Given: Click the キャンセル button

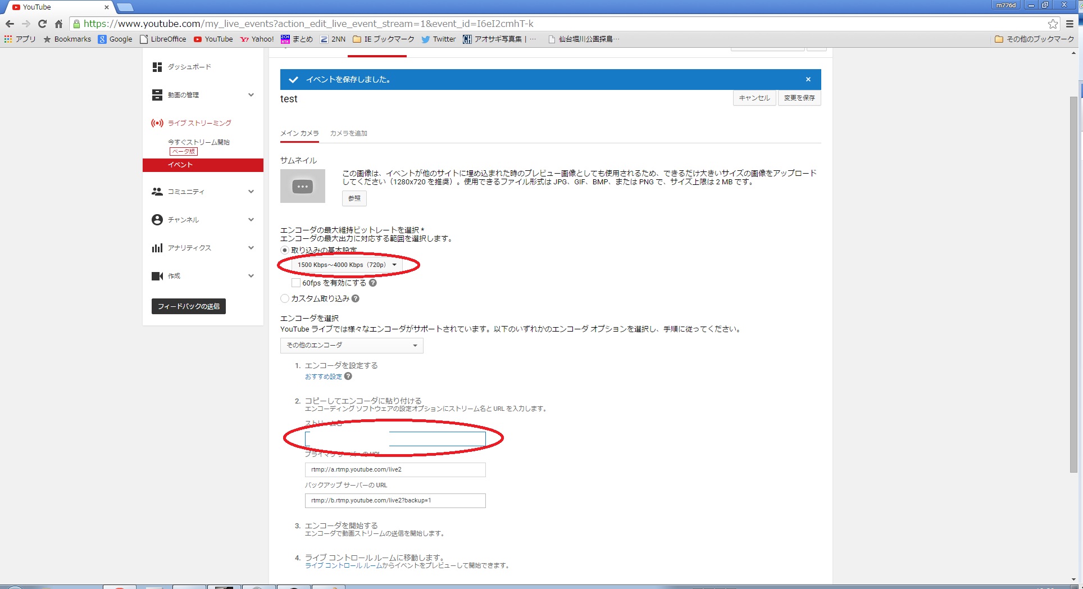Looking at the screenshot, I should click(x=754, y=98).
